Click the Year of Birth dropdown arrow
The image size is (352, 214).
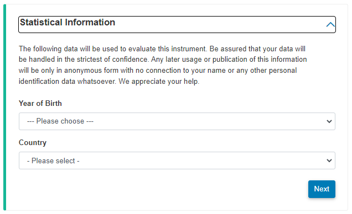click(329, 121)
